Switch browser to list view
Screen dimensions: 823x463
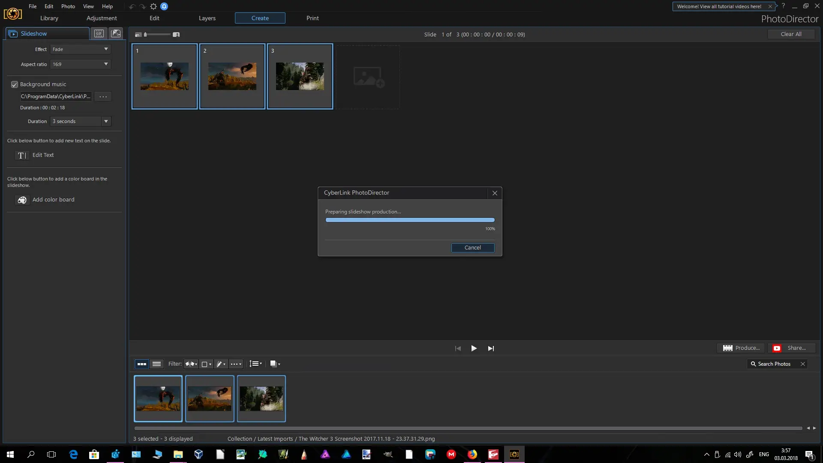[156, 364]
